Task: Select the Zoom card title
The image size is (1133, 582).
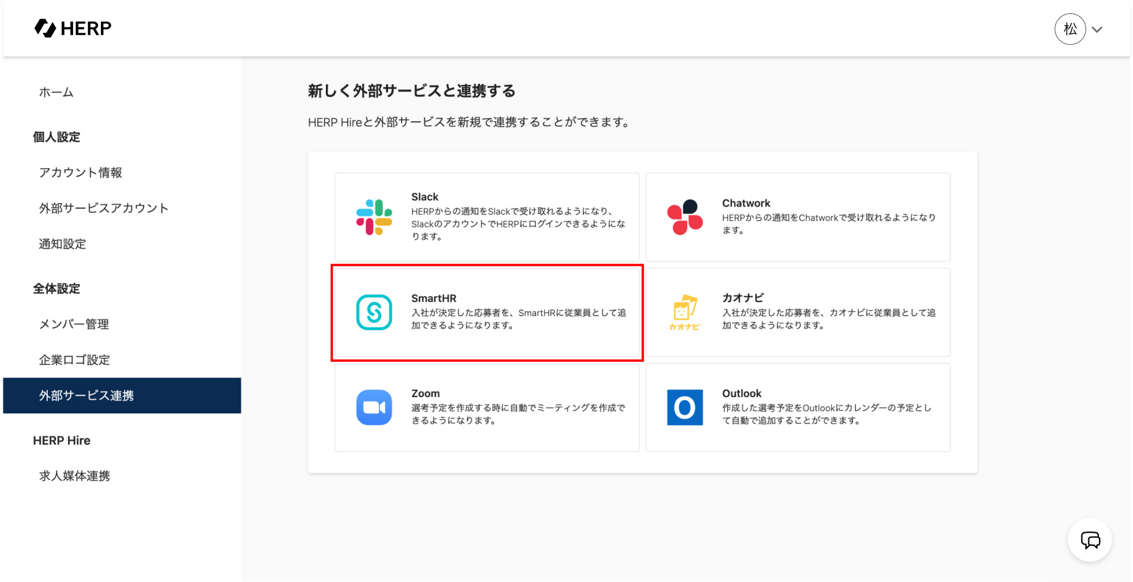Action: click(425, 393)
